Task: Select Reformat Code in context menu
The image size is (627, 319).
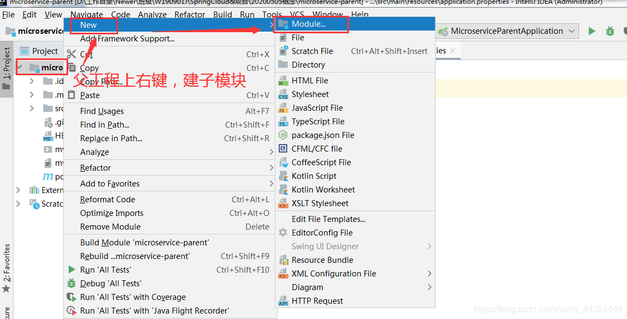Action: point(170,200)
